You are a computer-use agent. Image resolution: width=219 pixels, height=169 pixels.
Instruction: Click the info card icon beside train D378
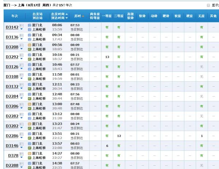point(22,154)
